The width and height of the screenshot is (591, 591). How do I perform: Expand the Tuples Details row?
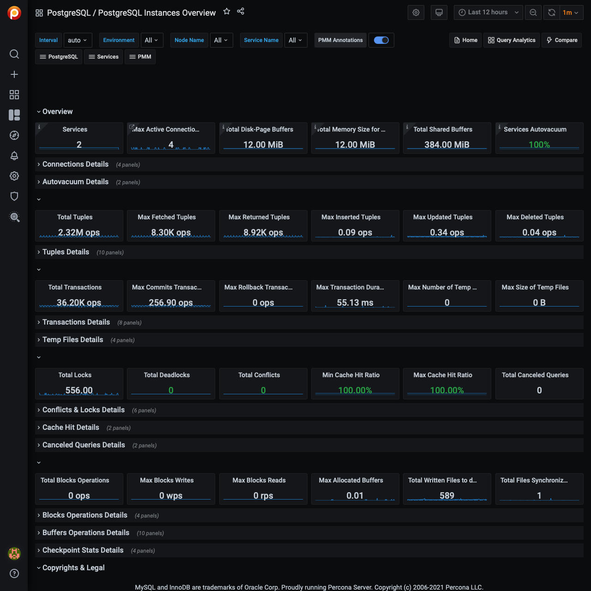click(x=66, y=252)
